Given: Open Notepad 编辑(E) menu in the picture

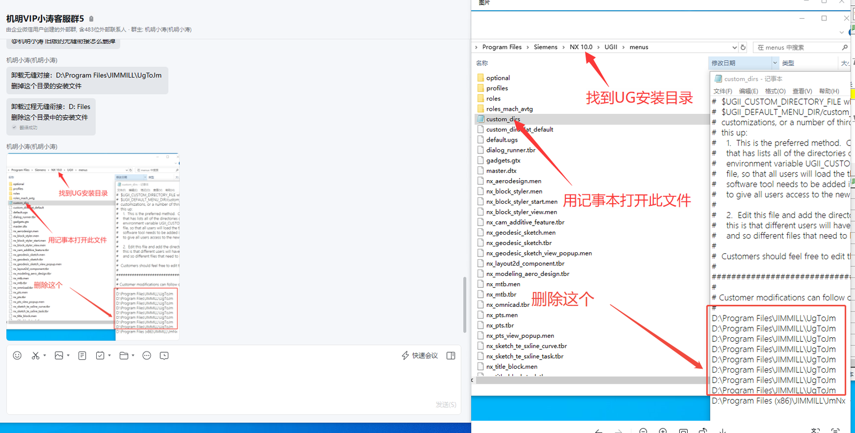Looking at the screenshot, I should [748, 91].
